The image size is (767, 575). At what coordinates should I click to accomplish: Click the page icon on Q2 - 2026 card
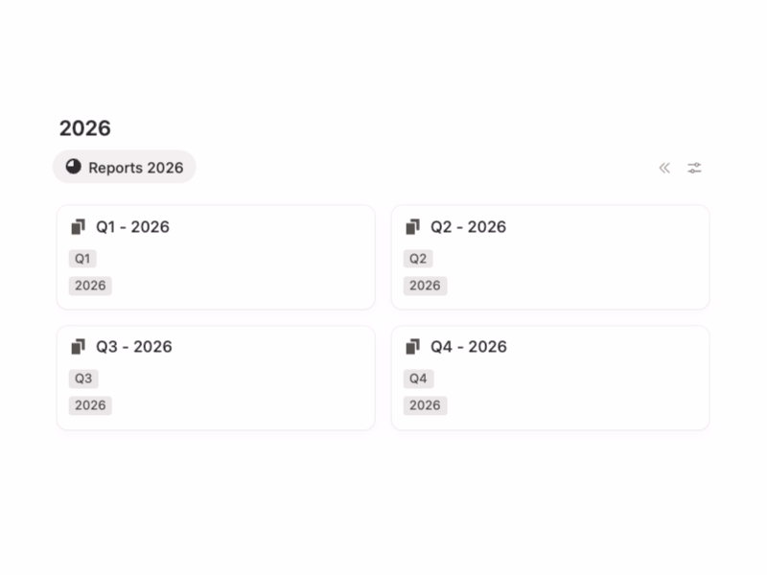(x=413, y=227)
